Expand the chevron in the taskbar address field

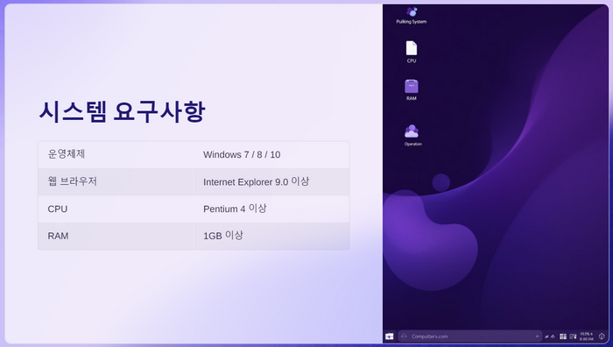pos(537,336)
